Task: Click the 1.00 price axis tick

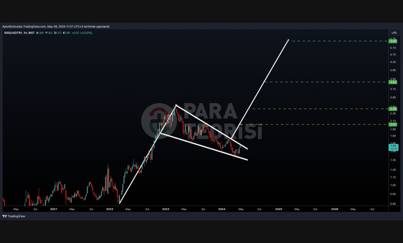Action: (393, 185)
